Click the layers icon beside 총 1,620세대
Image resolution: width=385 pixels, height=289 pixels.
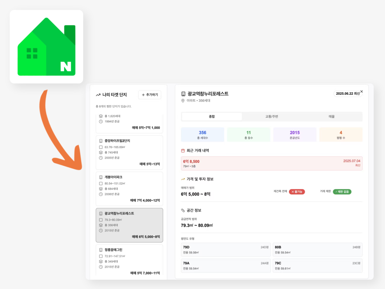pyautogui.click(x=101, y=116)
